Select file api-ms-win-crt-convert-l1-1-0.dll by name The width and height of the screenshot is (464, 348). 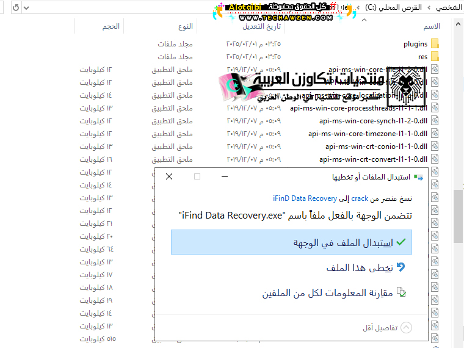pos(373,159)
